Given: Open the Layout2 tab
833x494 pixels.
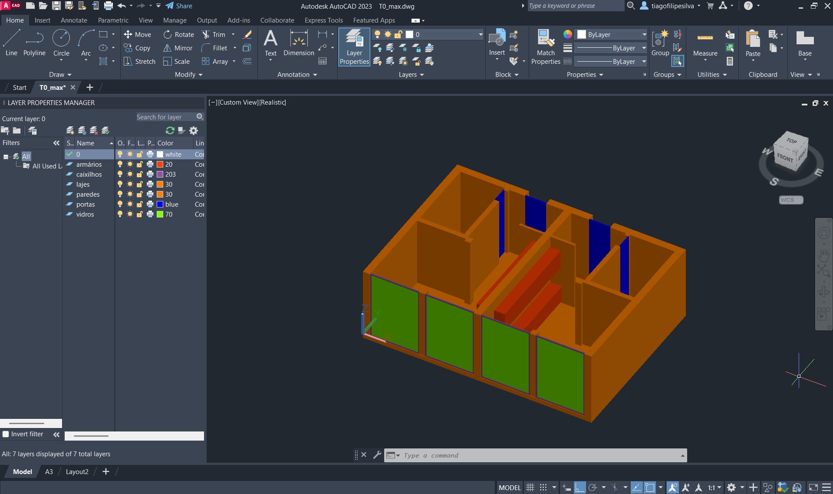Looking at the screenshot, I should (77, 472).
